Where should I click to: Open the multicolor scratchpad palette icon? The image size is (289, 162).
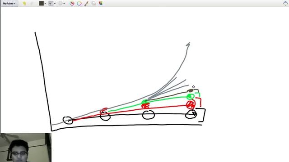pos(101,3)
